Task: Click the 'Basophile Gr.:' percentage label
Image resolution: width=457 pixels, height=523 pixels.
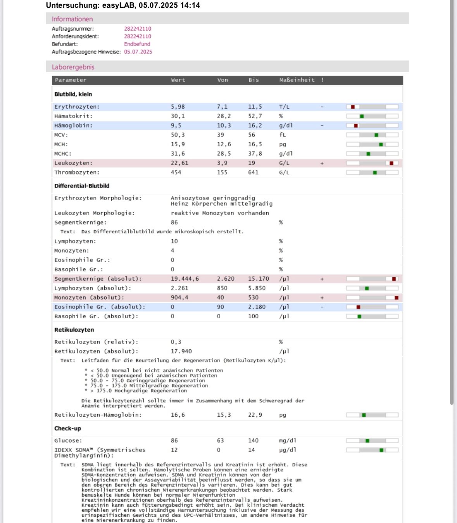Action: click(x=79, y=269)
